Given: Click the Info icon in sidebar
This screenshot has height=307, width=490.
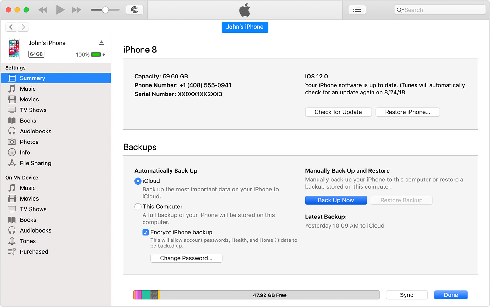Looking at the screenshot, I should [x=12, y=153].
